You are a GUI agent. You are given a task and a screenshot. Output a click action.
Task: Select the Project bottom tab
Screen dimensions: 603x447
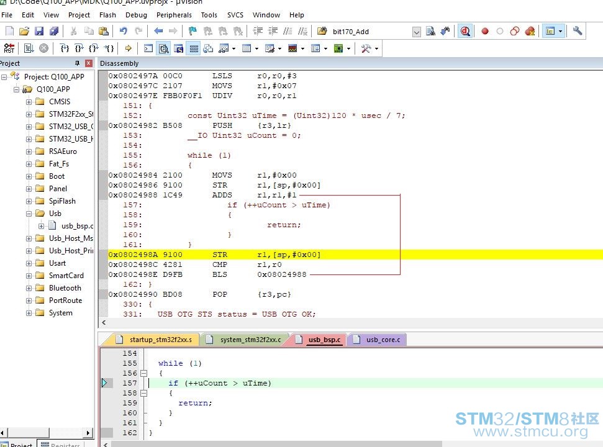[x=17, y=444]
